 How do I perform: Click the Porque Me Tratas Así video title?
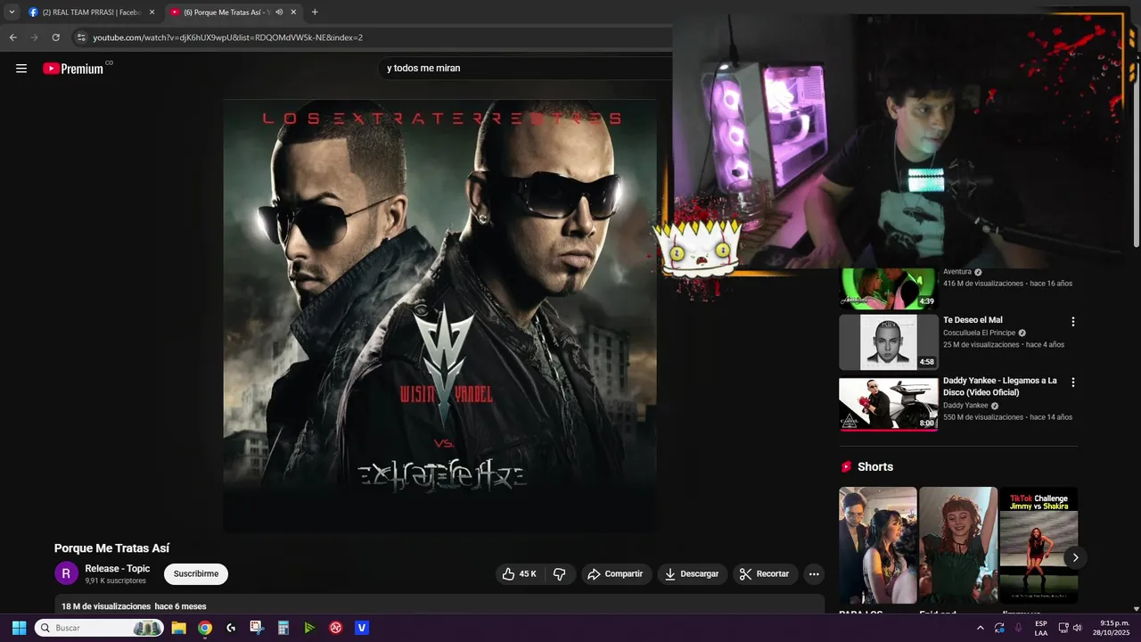[x=111, y=548]
